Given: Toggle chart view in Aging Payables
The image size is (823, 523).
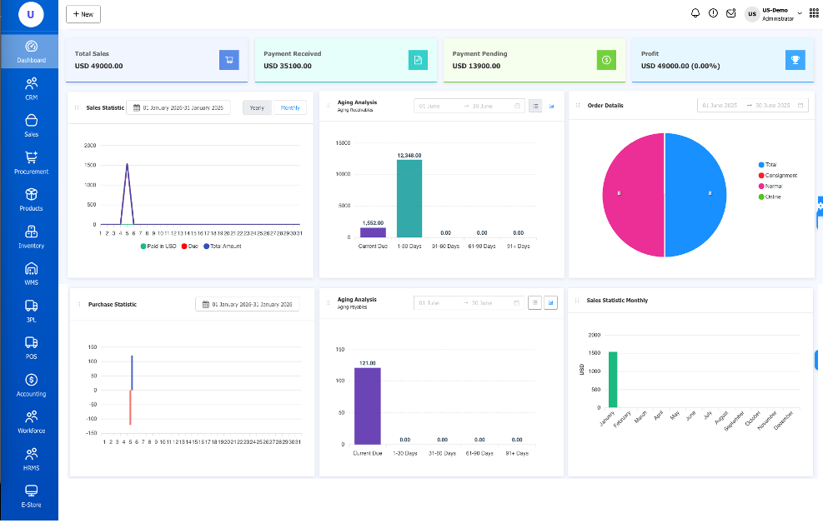Looking at the screenshot, I should click(550, 303).
